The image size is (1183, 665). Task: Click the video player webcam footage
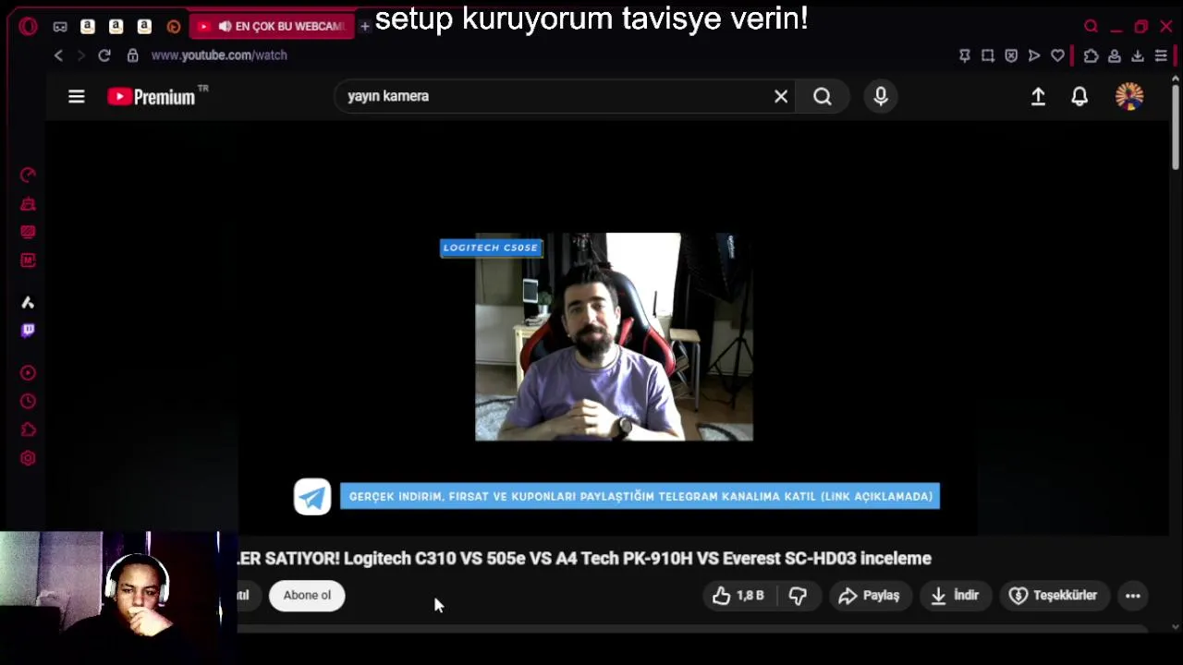tap(614, 337)
